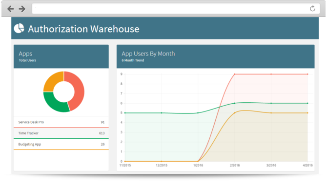Click the 1/2016 axis label
The height and width of the screenshot is (185, 327).
(198, 165)
